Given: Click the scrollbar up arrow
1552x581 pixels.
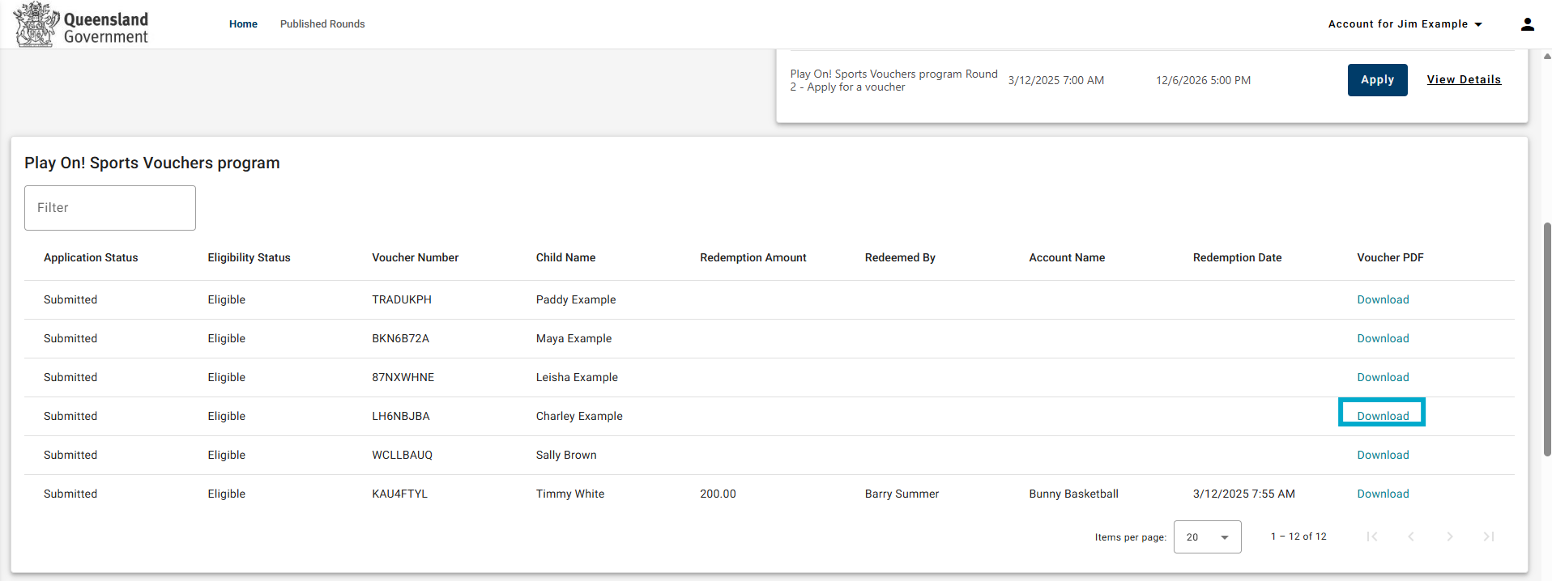Looking at the screenshot, I should click(x=1547, y=56).
